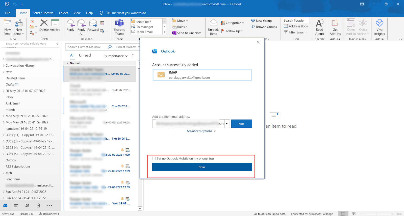404x216 pixels.
Task: Open the New Items menu
Action: (x=19, y=27)
